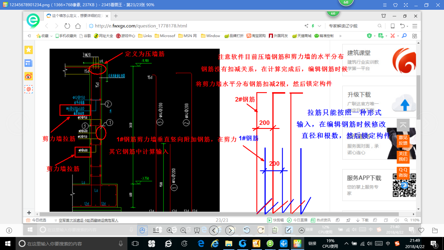
Task: Click the browser forward arrow
Action: point(57,26)
